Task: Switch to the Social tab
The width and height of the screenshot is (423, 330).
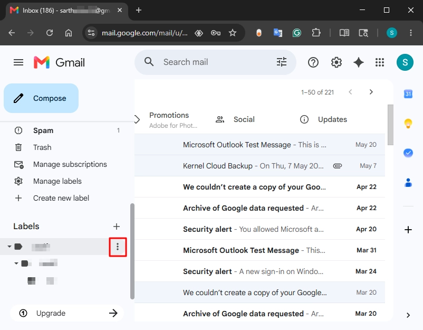Action: [244, 119]
